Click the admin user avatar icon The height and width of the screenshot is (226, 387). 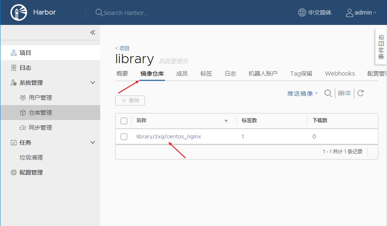click(349, 12)
